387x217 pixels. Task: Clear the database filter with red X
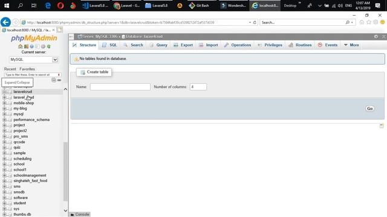[59, 75]
